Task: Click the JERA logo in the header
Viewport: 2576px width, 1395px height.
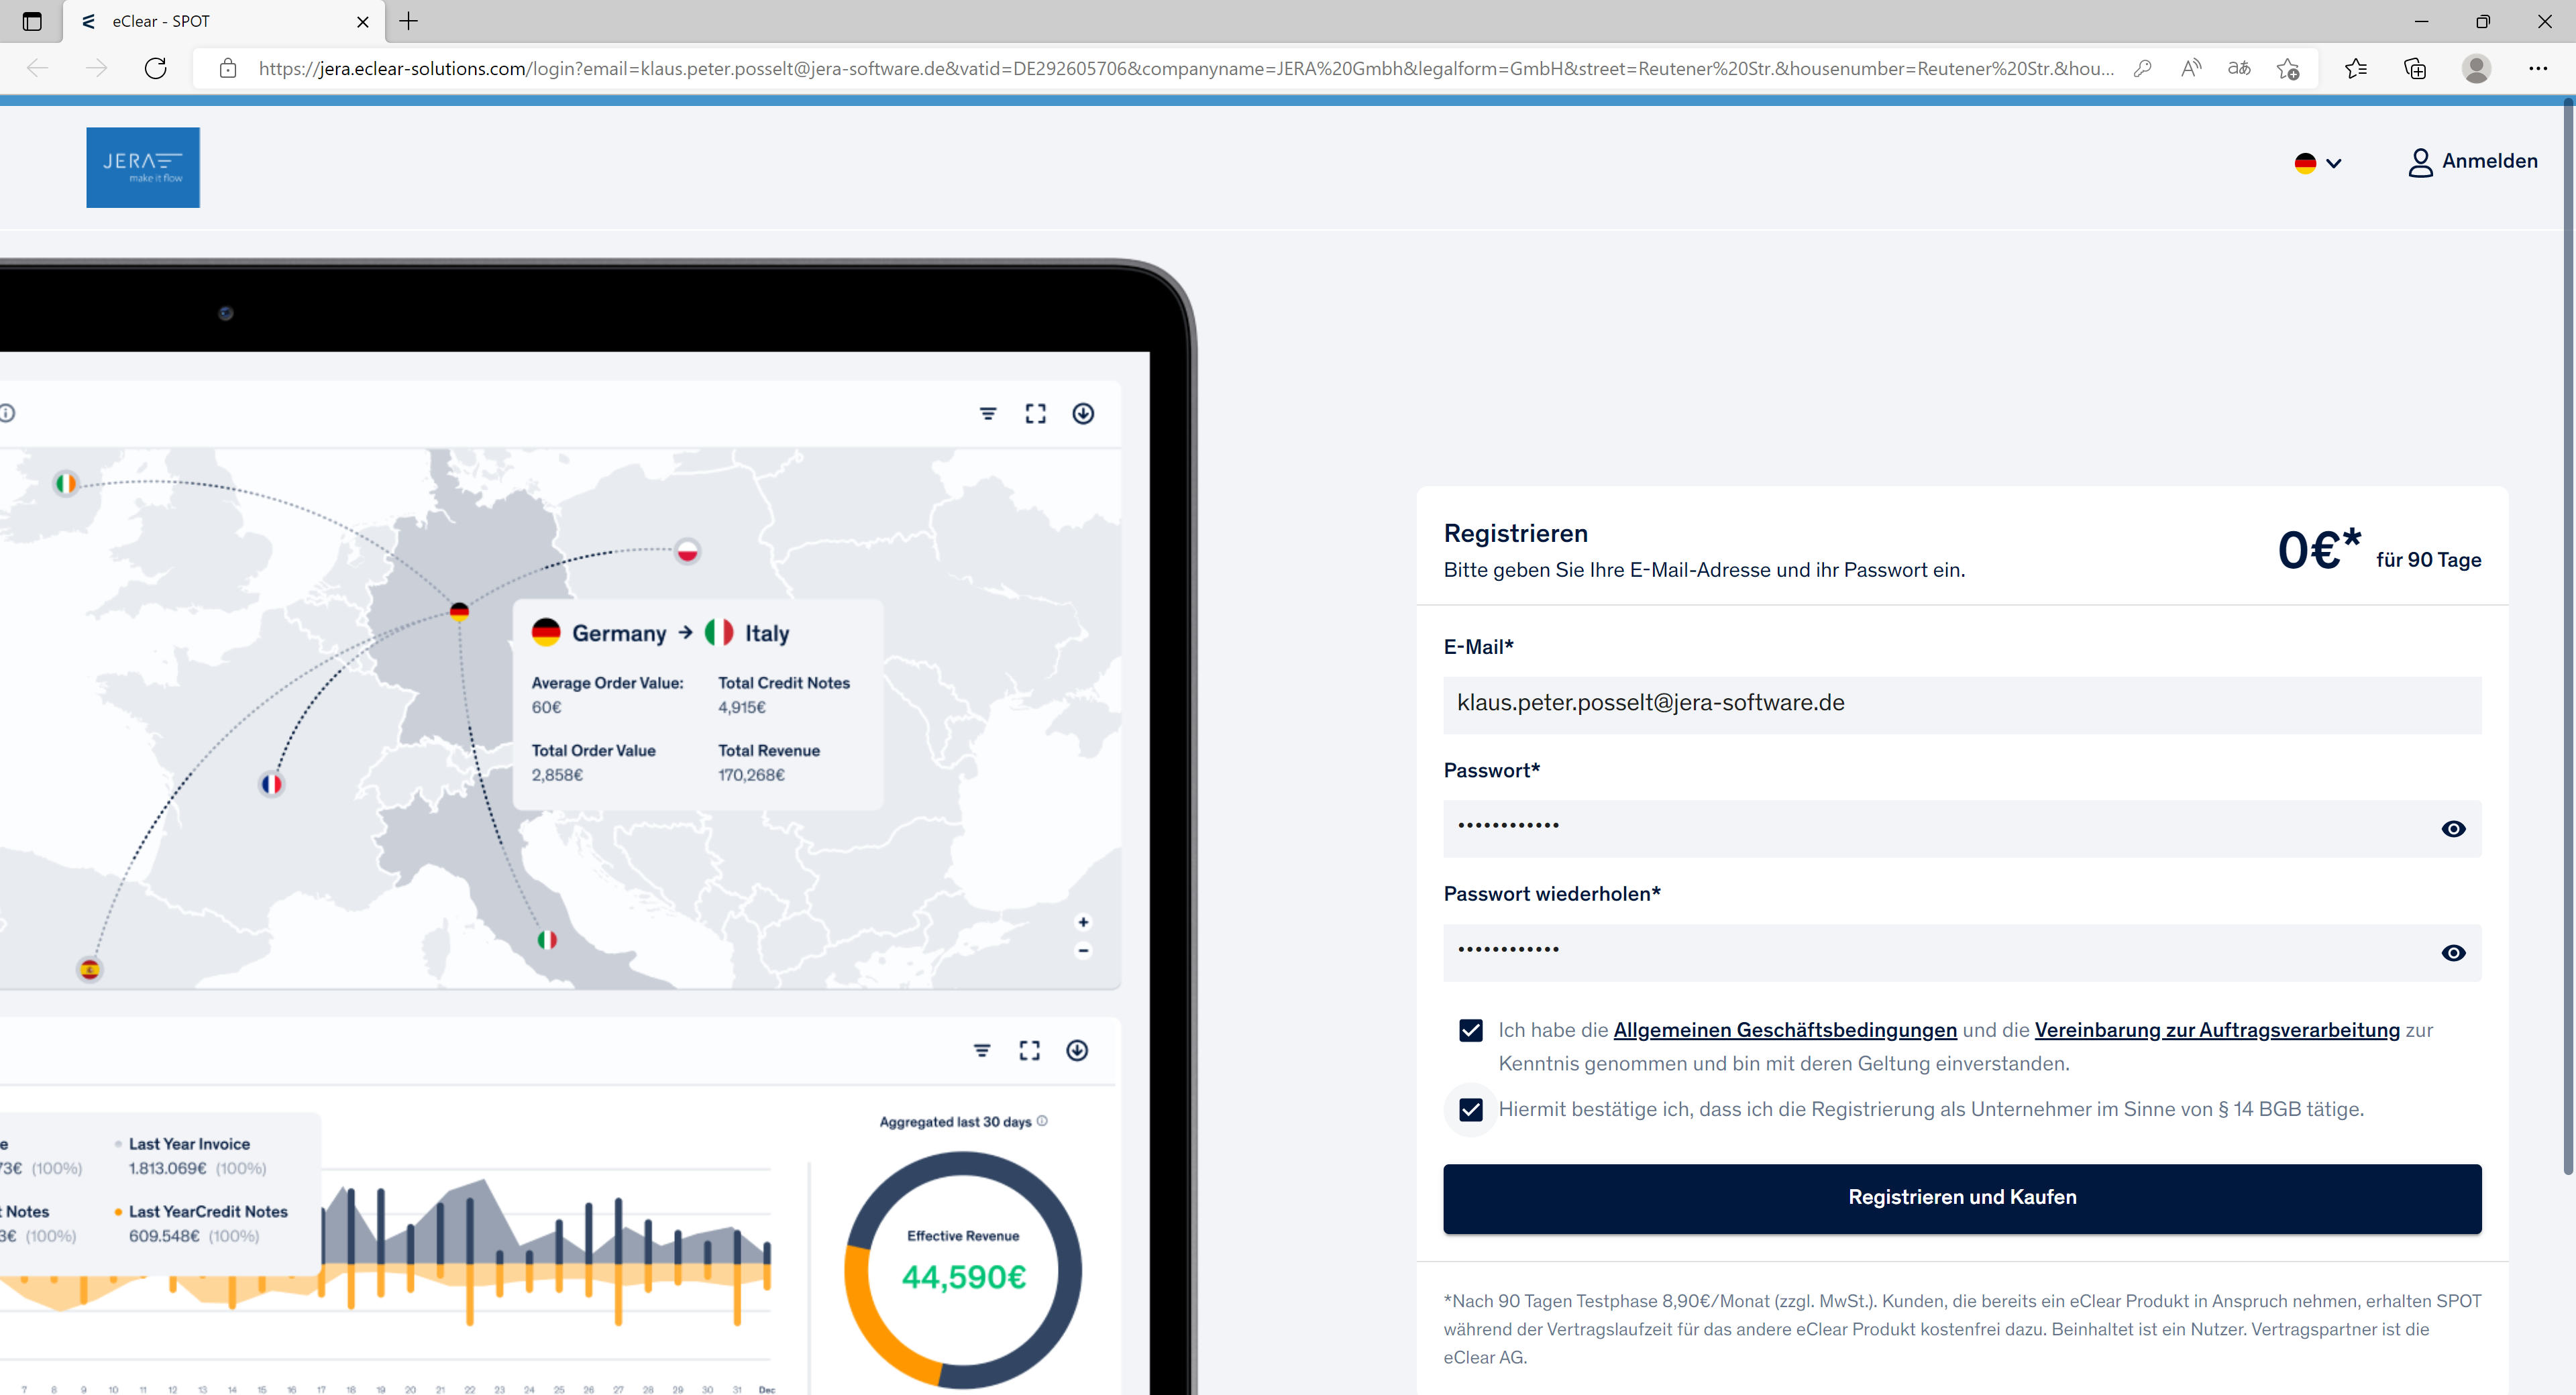Action: coord(142,167)
